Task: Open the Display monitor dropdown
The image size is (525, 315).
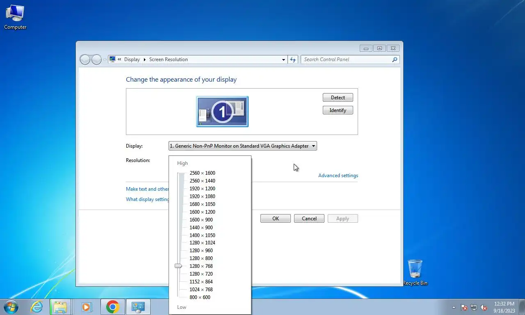Action: (243, 146)
